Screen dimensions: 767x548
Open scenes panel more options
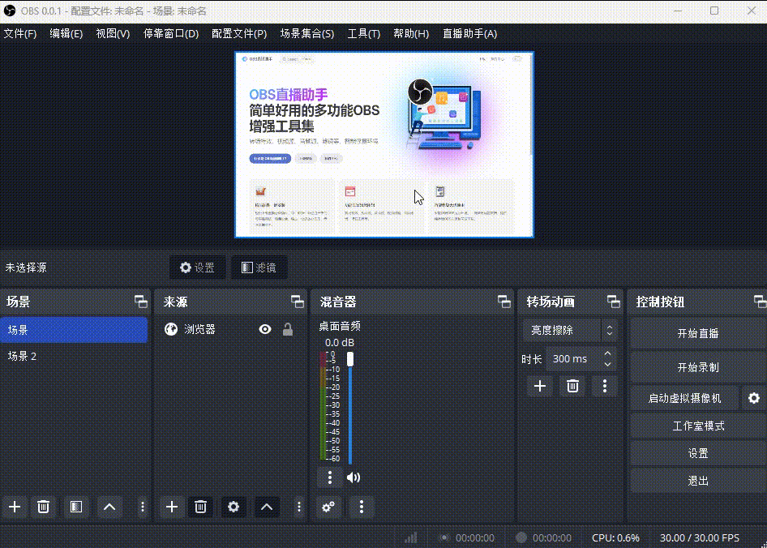(143, 507)
